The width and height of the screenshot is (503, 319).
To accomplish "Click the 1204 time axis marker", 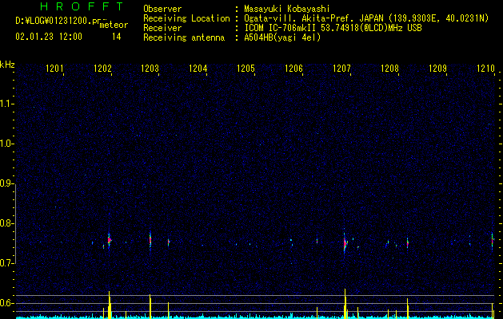I will 198,69.
